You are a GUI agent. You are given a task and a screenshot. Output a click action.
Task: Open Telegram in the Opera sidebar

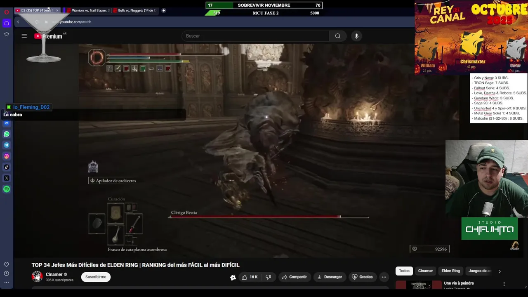[x=7, y=145]
